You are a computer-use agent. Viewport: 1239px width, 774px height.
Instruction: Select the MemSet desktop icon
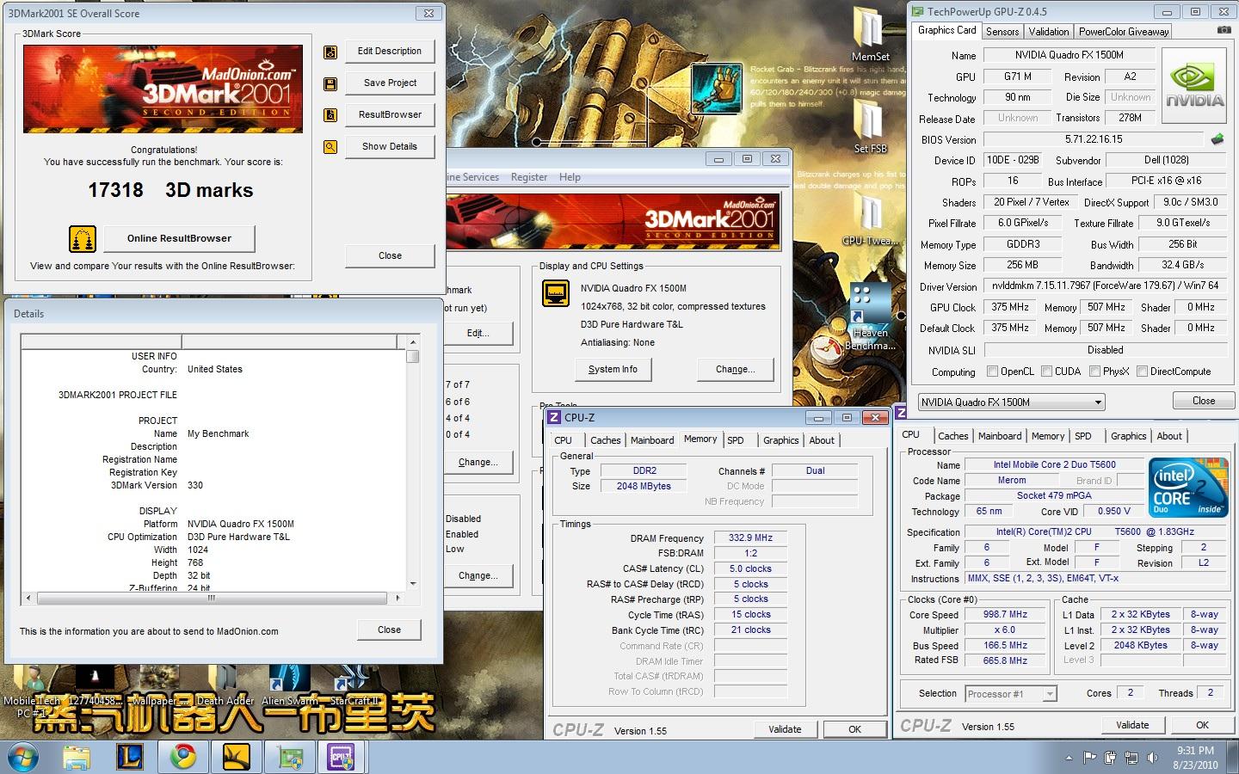[x=870, y=36]
